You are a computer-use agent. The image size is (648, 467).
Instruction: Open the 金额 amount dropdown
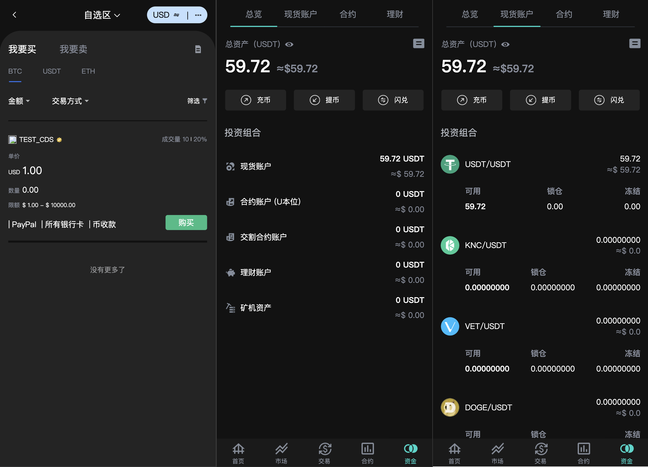19,101
